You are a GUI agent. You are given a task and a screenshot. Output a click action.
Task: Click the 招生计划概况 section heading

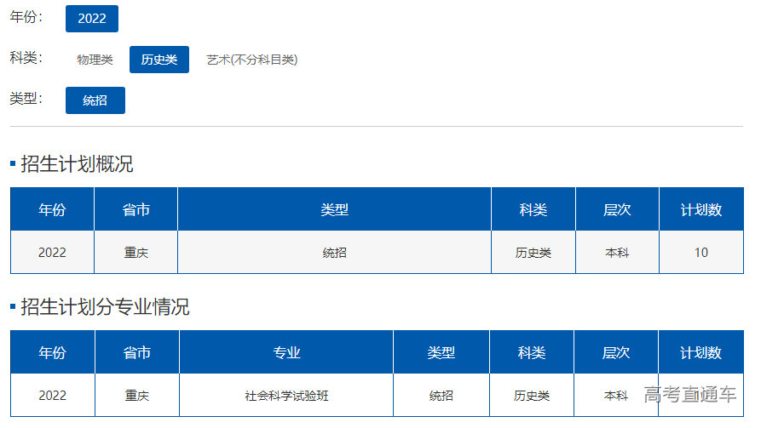click(x=77, y=164)
